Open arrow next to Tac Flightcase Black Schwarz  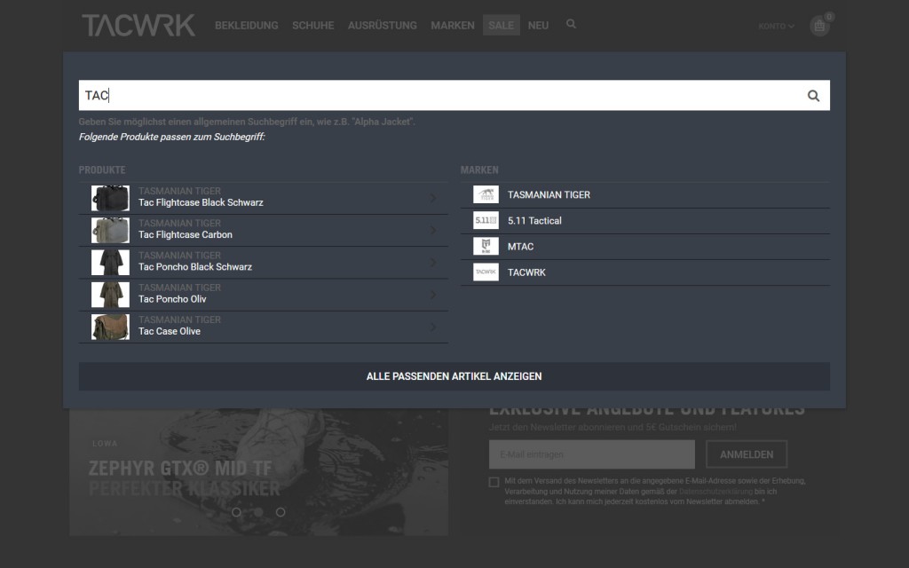pos(433,198)
